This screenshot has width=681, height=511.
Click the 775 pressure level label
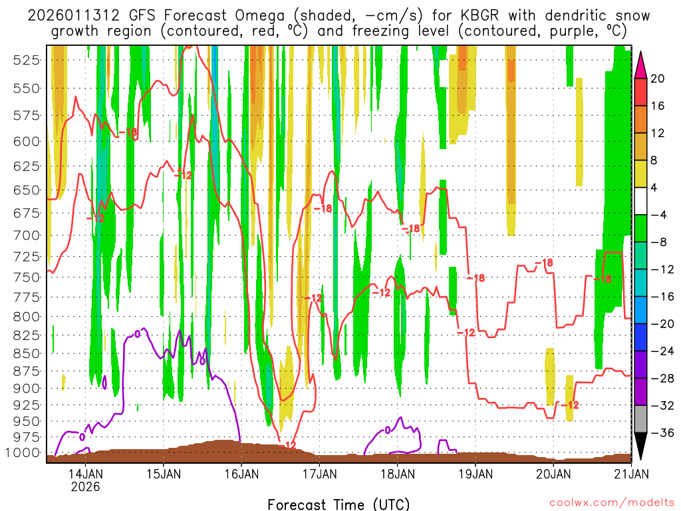coord(27,297)
